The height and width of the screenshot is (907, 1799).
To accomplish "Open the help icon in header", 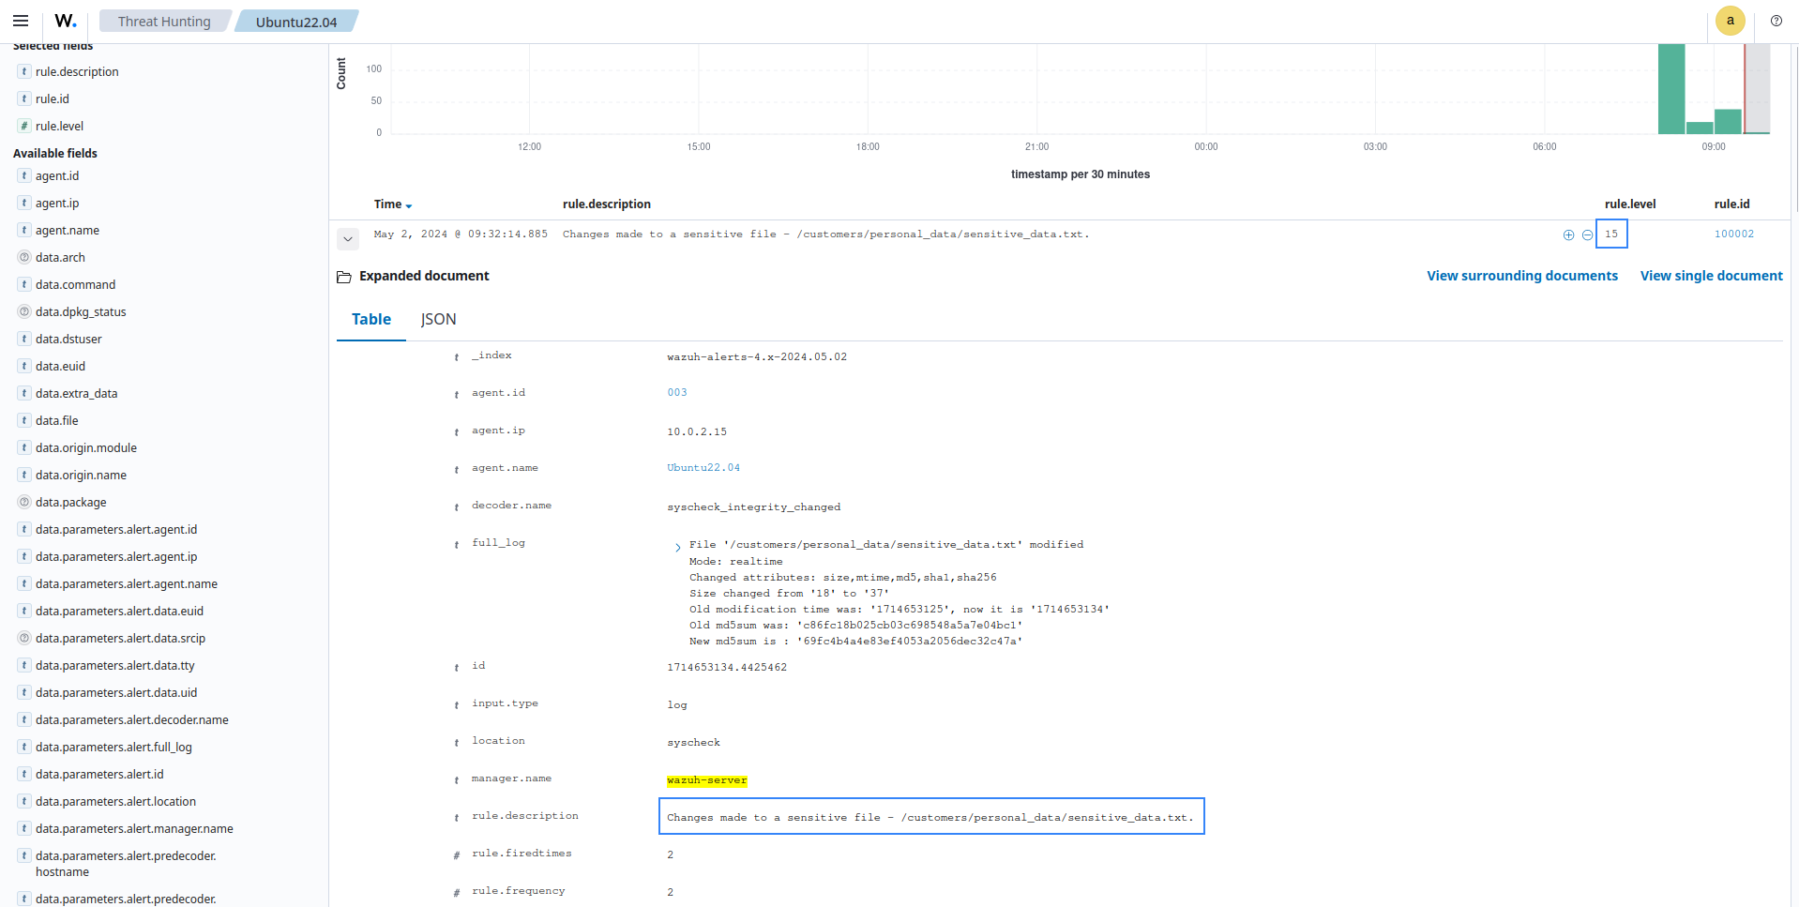I will tap(1776, 21).
